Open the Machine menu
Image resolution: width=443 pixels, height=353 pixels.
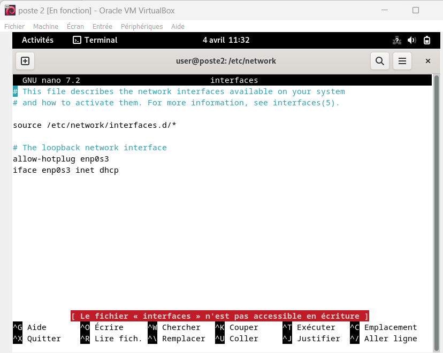tap(45, 26)
